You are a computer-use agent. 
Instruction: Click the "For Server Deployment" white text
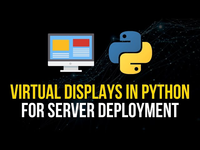click(x=100, y=110)
